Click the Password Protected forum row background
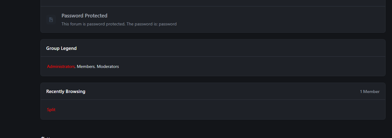This screenshot has width=392, height=138. click(213, 20)
